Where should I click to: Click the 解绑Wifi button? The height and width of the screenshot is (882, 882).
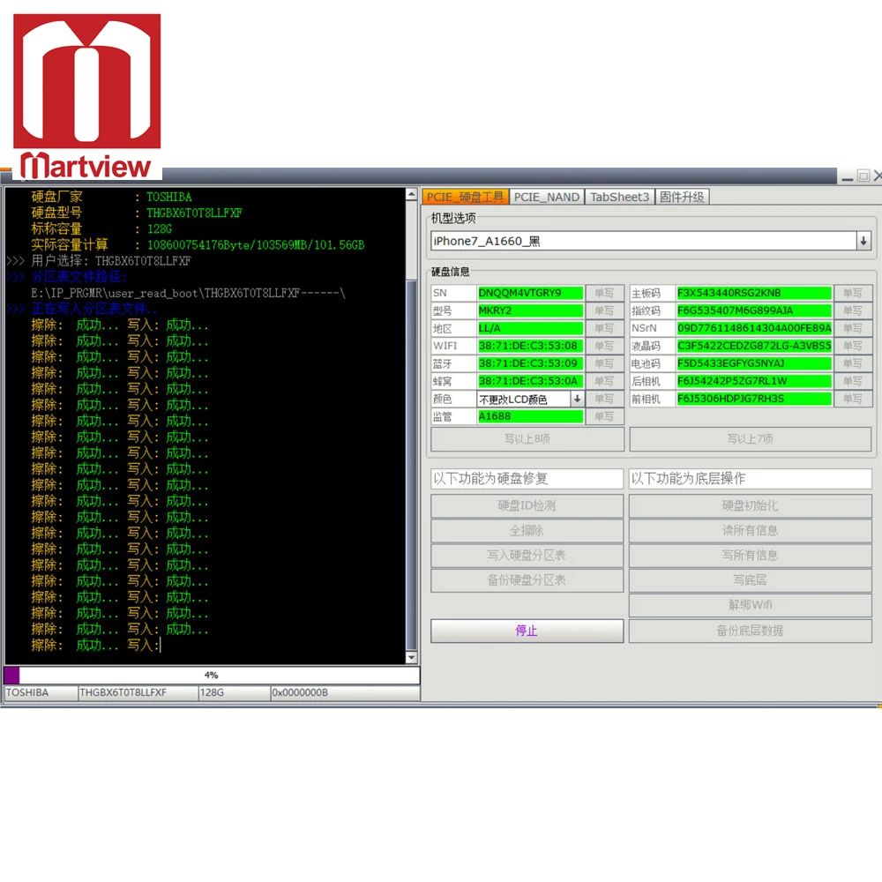click(x=751, y=605)
